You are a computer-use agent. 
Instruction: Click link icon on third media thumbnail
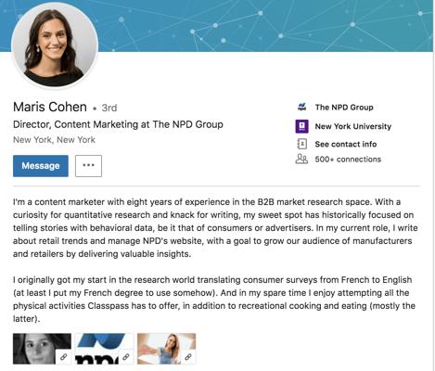188,357
